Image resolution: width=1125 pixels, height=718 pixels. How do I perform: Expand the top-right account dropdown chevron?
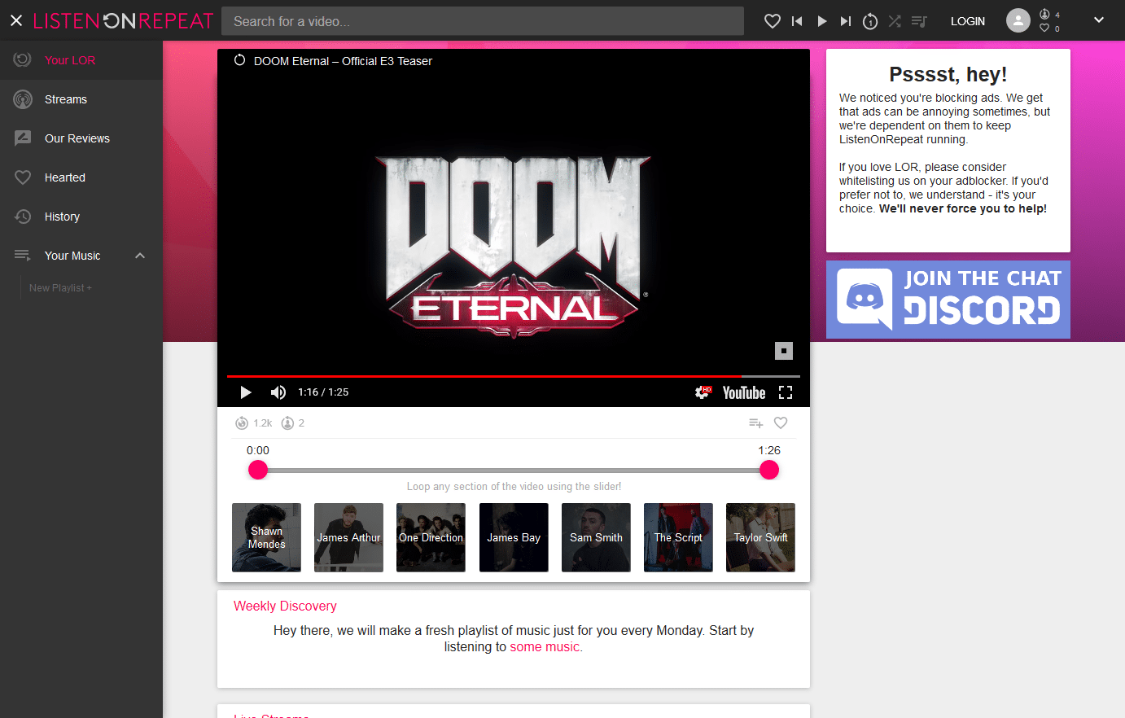[x=1098, y=20]
